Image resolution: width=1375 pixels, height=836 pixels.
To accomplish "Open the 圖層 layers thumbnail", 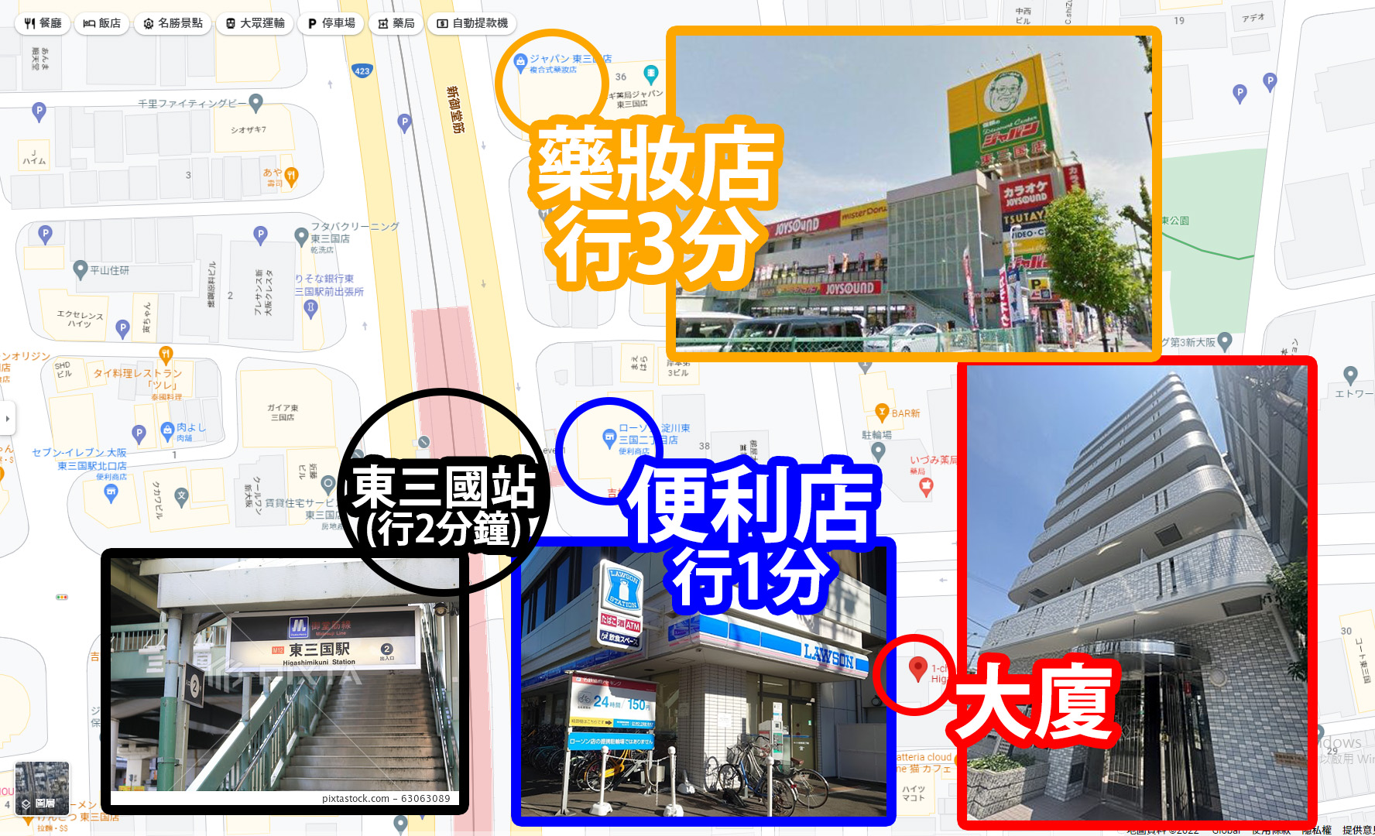I will click(x=42, y=787).
